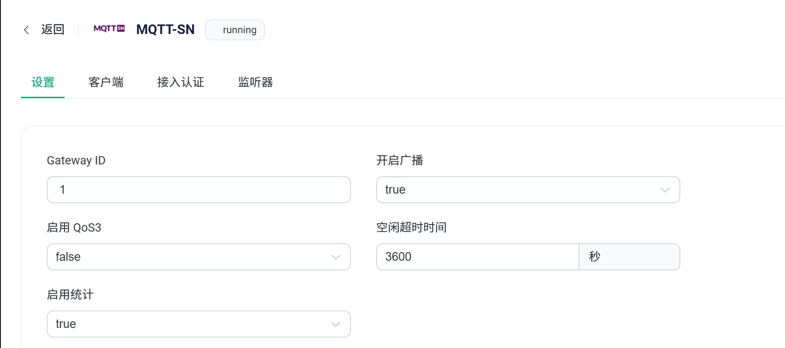Switch to the 监听器 tab
The image size is (785, 348).
coord(256,82)
